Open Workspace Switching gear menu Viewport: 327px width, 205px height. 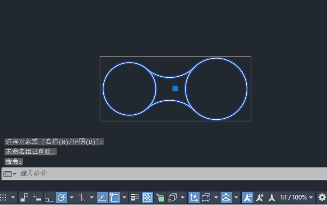(322, 197)
